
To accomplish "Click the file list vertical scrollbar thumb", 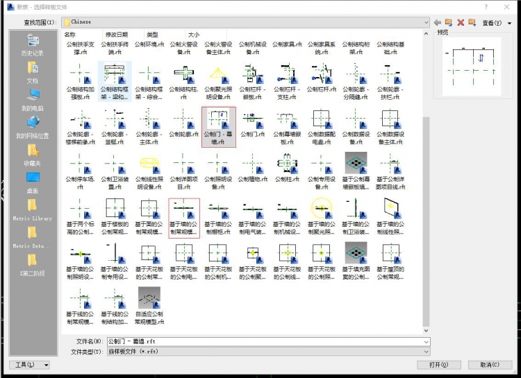I will tap(426, 221).
